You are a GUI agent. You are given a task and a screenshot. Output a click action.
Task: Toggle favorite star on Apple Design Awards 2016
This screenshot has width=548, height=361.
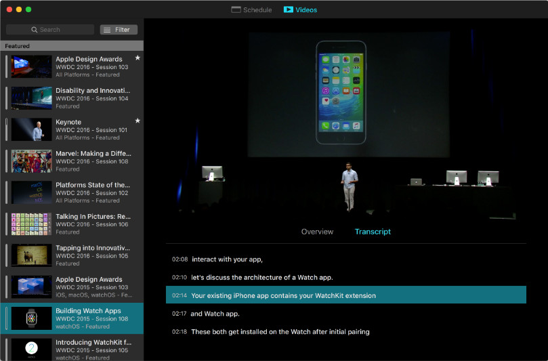(x=138, y=58)
